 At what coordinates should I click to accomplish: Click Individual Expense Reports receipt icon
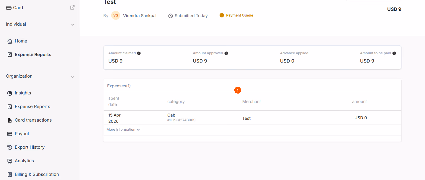point(10,55)
